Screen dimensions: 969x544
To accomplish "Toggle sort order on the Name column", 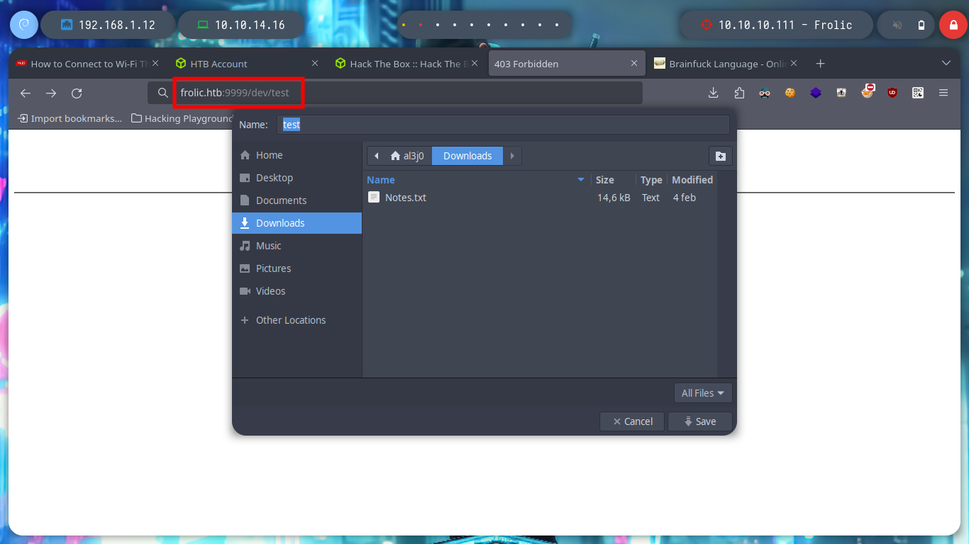I will (475, 180).
